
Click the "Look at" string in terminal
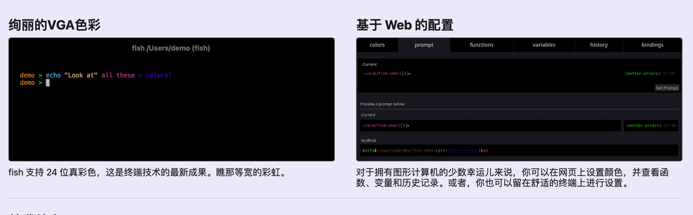pos(81,75)
